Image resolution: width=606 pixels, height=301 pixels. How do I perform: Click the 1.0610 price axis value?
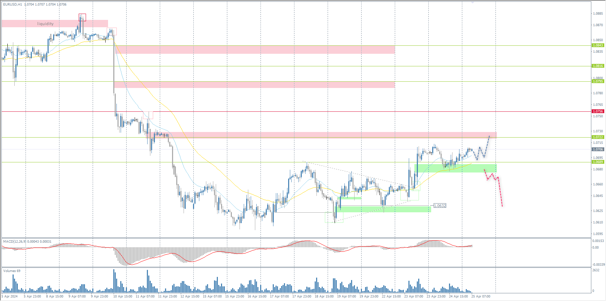[x=598, y=222]
